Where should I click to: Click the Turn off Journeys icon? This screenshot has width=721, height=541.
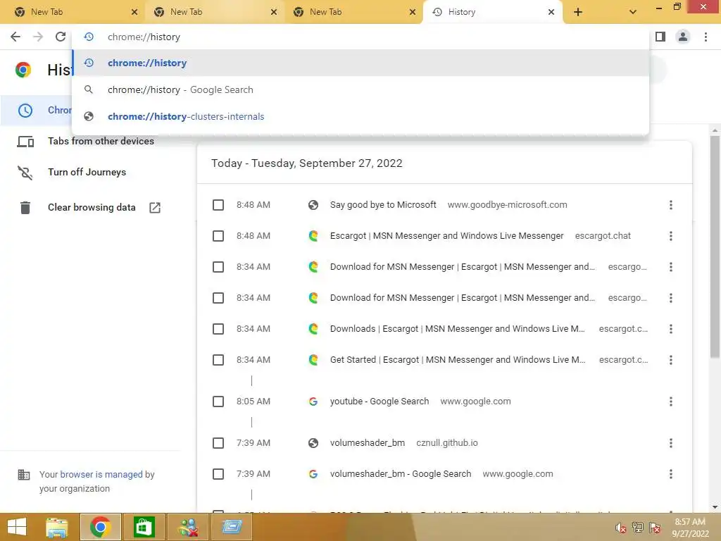tap(25, 173)
